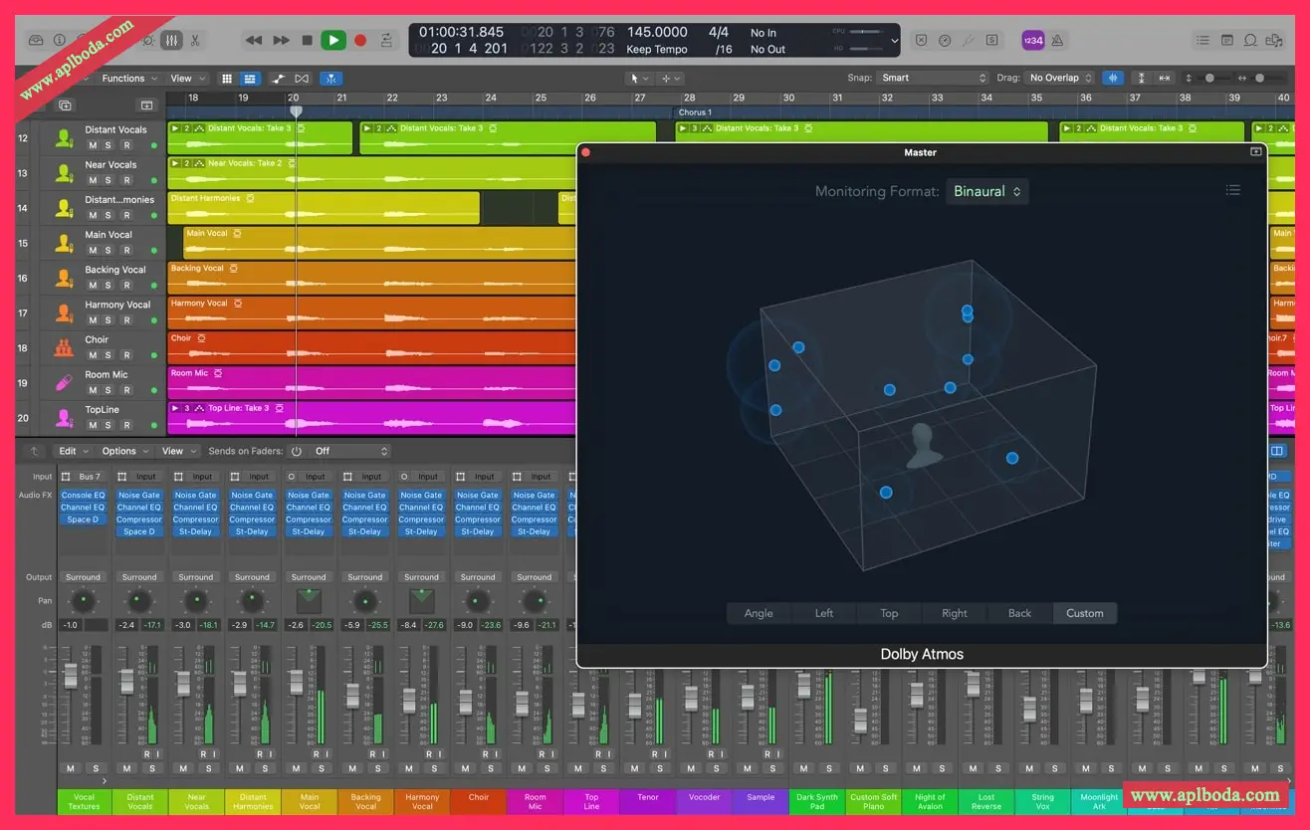Screen dimensions: 1310x830
Task: Open the Monitoring Format Binaural dropdown
Action: pyautogui.click(x=986, y=192)
